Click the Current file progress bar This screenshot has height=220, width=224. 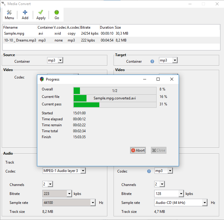point(115,98)
